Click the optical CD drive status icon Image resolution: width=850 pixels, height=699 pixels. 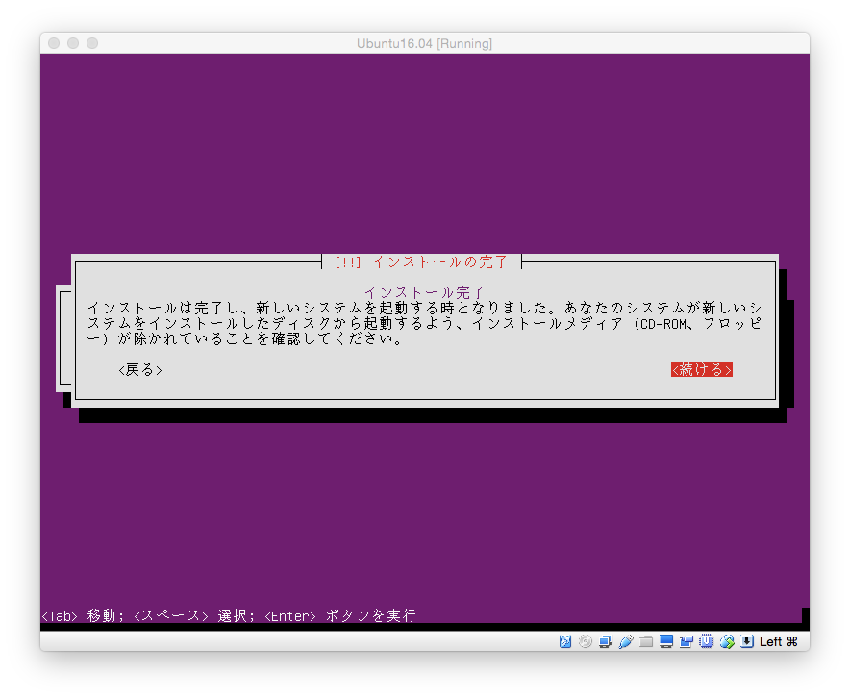click(585, 641)
